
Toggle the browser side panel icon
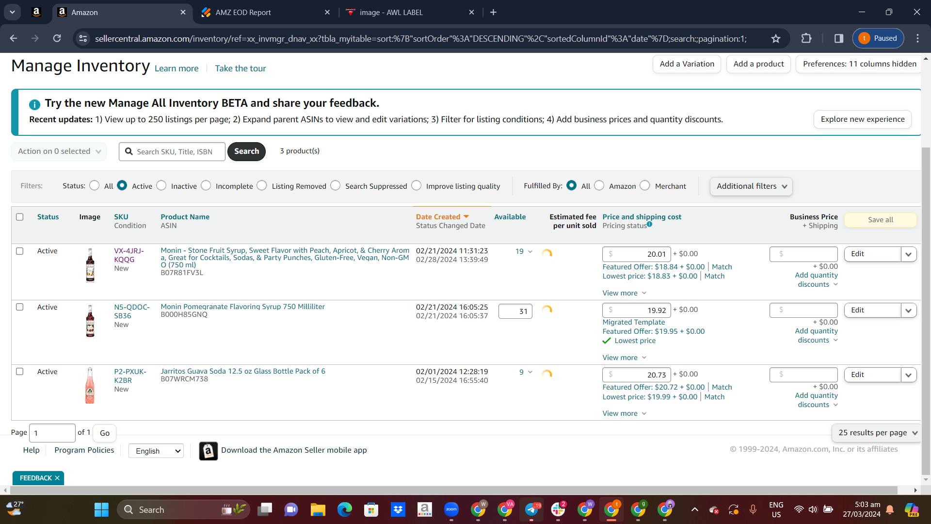click(839, 38)
